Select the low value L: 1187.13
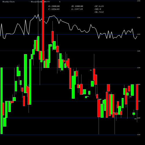This screenshot has height=145, width=145. pyautogui.click(x=77, y=9)
